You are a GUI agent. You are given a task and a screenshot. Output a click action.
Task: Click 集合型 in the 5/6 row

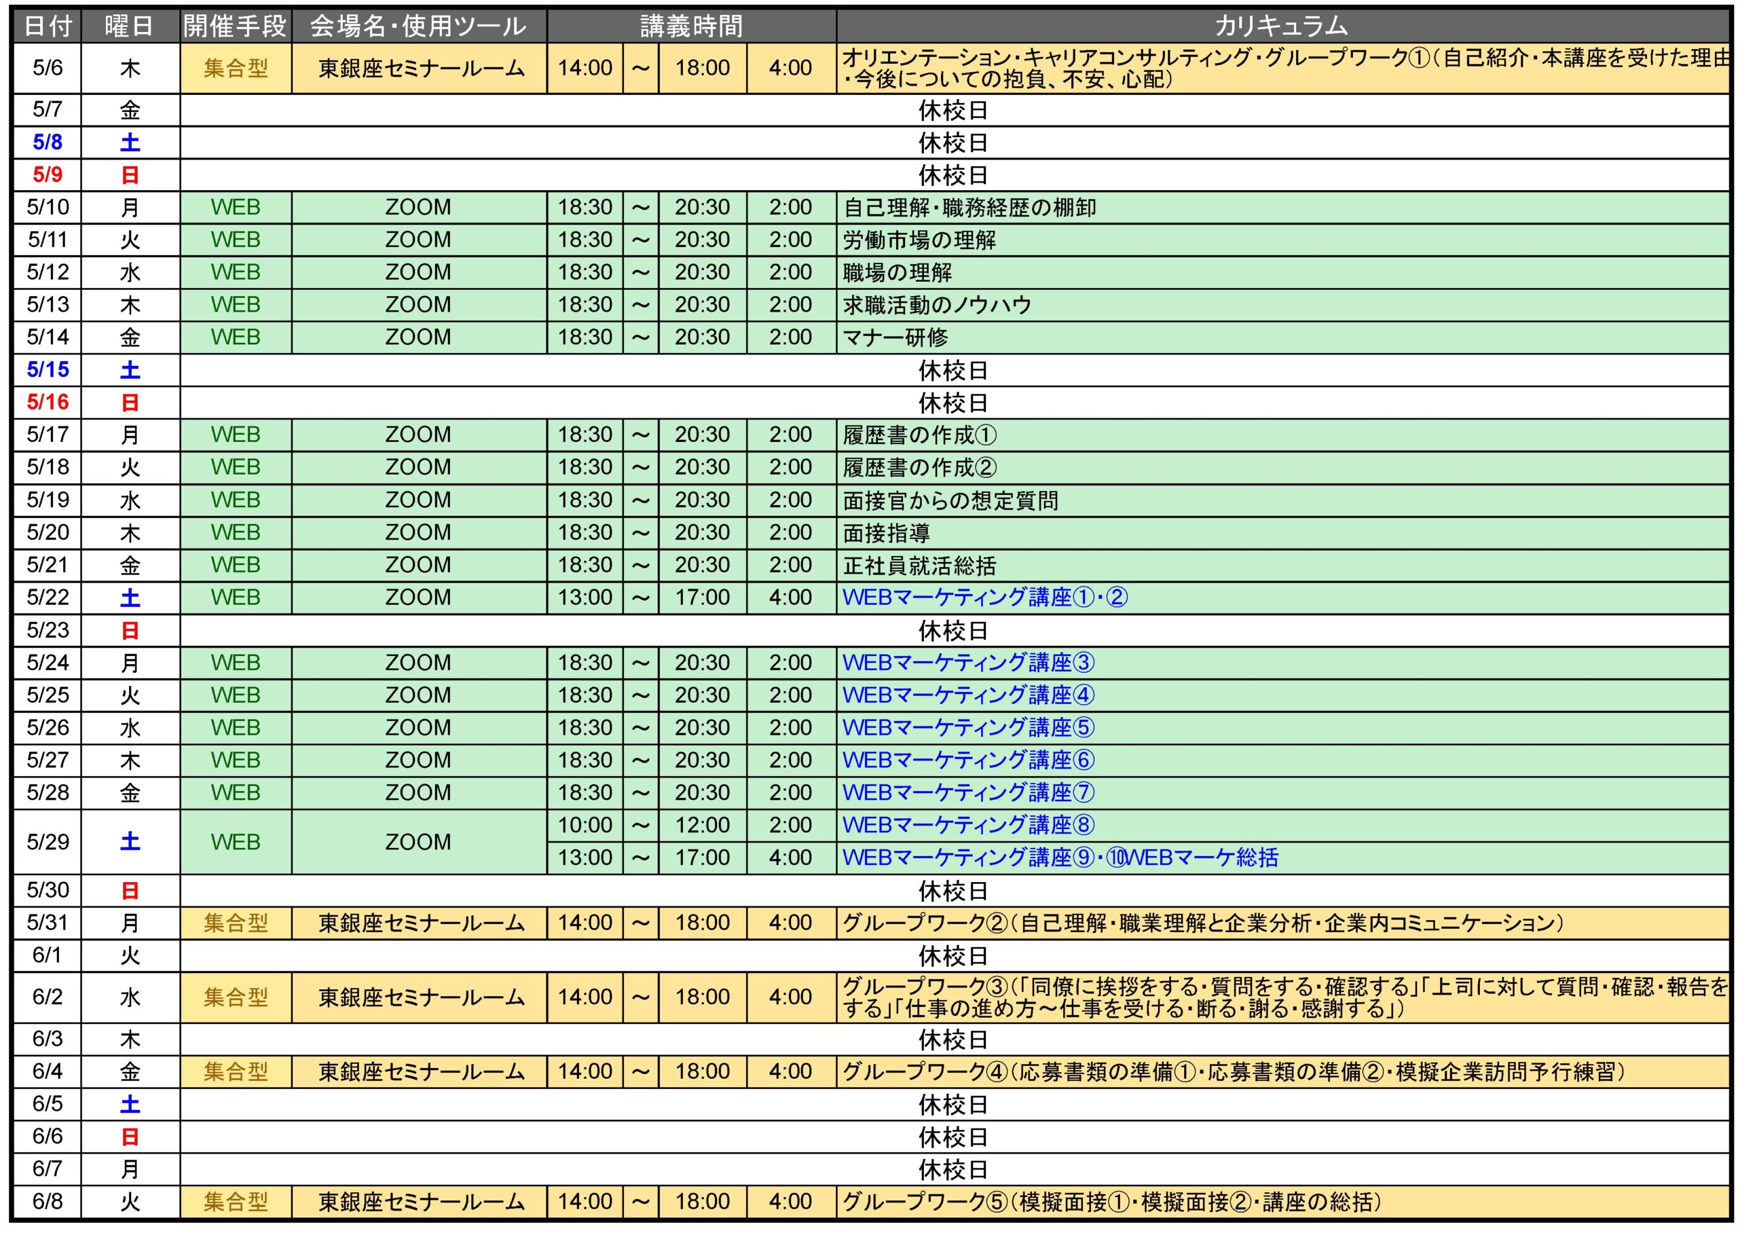click(236, 69)
